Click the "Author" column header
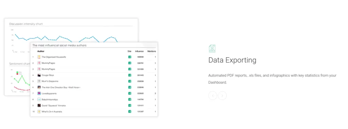 [x=41, y=51]
